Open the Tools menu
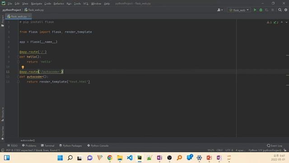This screenshot has height=163, width=289. (77, 4)
